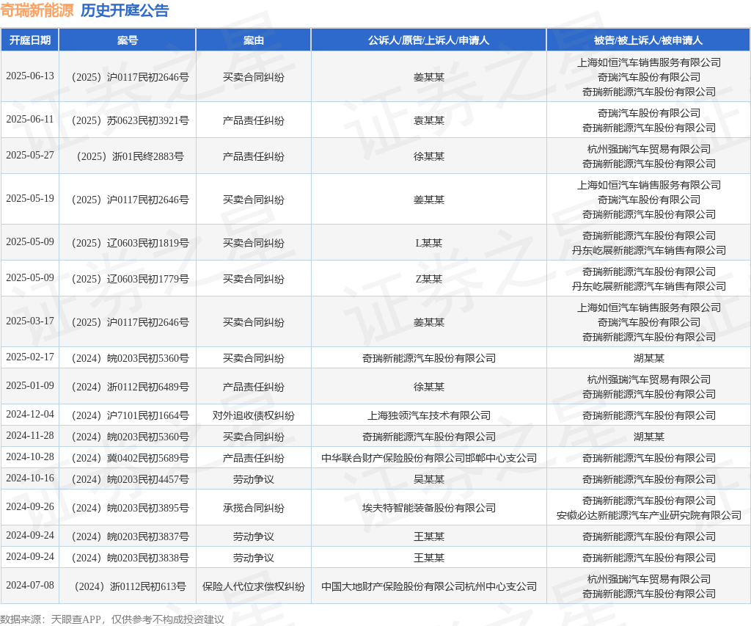
Task: Select the 公诉人/原告/上诉人/申请人 column header
Action: [x=428, y=40]
